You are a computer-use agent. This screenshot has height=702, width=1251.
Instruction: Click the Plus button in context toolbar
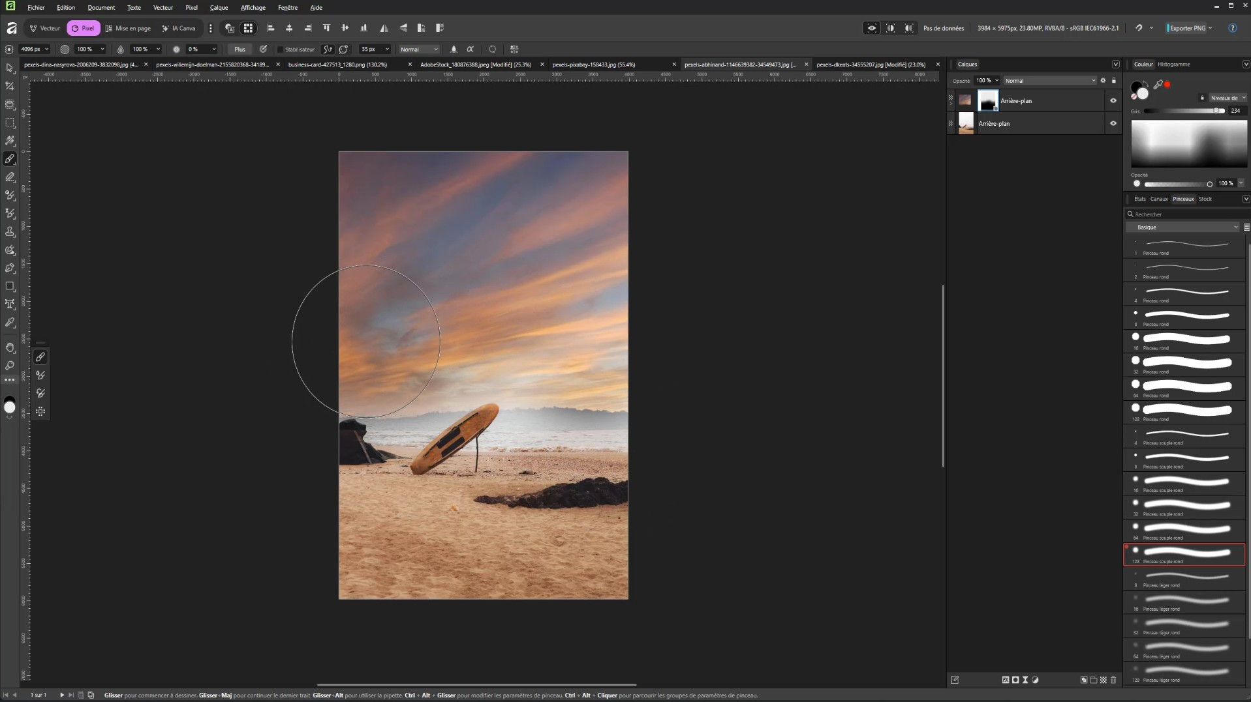[239, 50]
